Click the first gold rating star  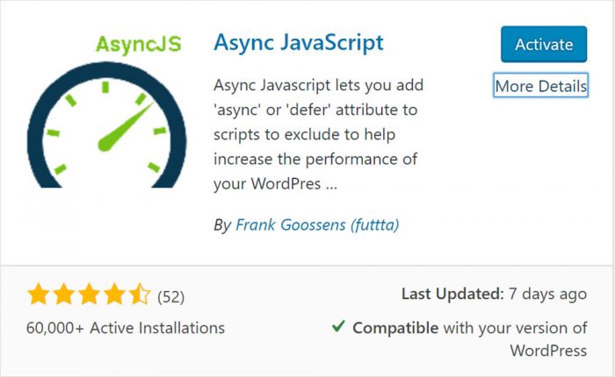[x=39, y=295]
